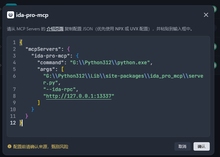Open the http://127.0.0.1:13337 URL
This screenshot has height=157, width=220.
79,96
